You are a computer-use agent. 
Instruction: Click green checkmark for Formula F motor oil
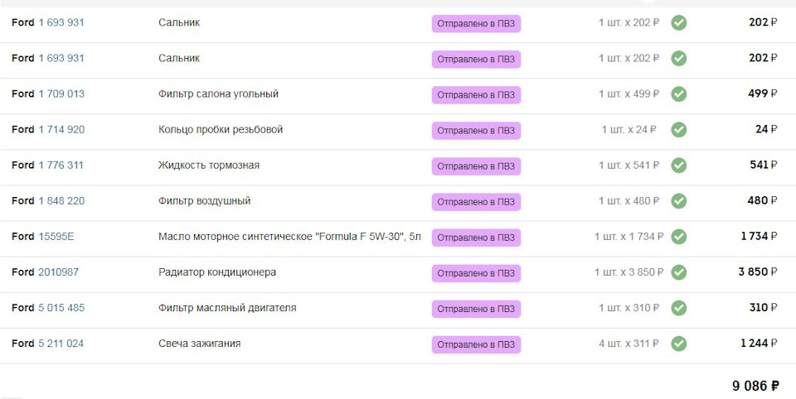click(678, 237)
